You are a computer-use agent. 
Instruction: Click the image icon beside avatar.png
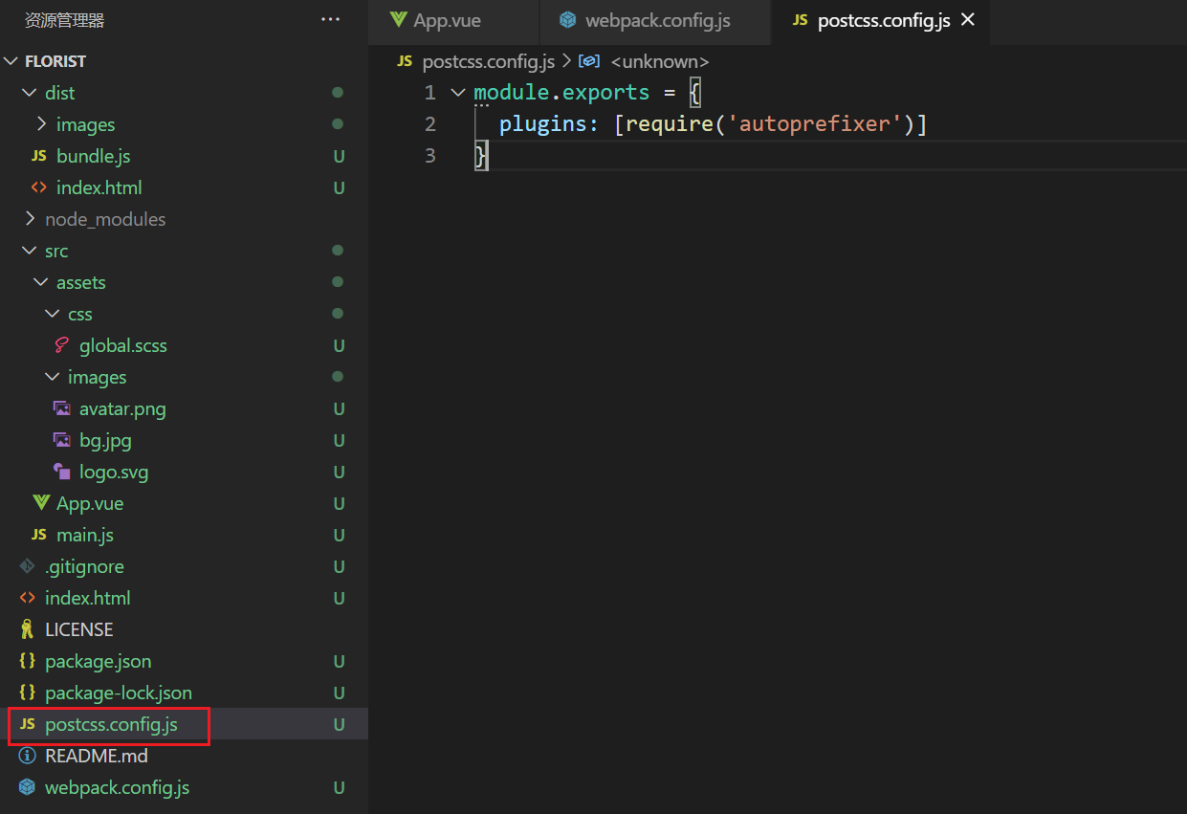click(62, 408)
